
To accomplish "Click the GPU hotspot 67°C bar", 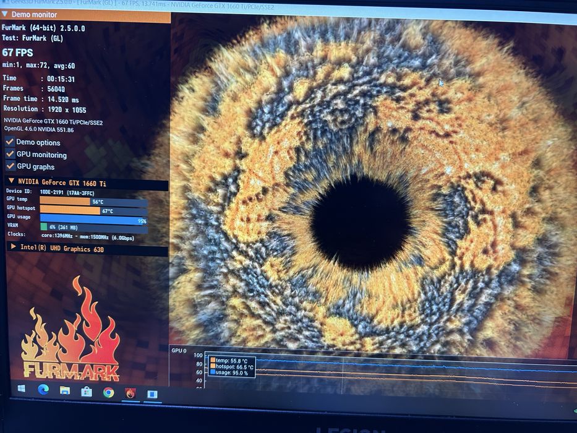I will click(94, 210).
